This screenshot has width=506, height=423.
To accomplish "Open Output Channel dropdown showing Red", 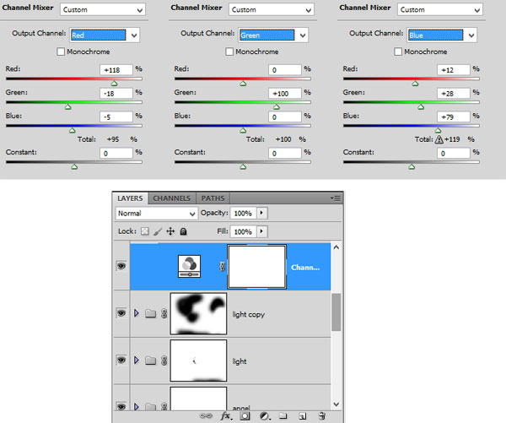I will point(105,35).
